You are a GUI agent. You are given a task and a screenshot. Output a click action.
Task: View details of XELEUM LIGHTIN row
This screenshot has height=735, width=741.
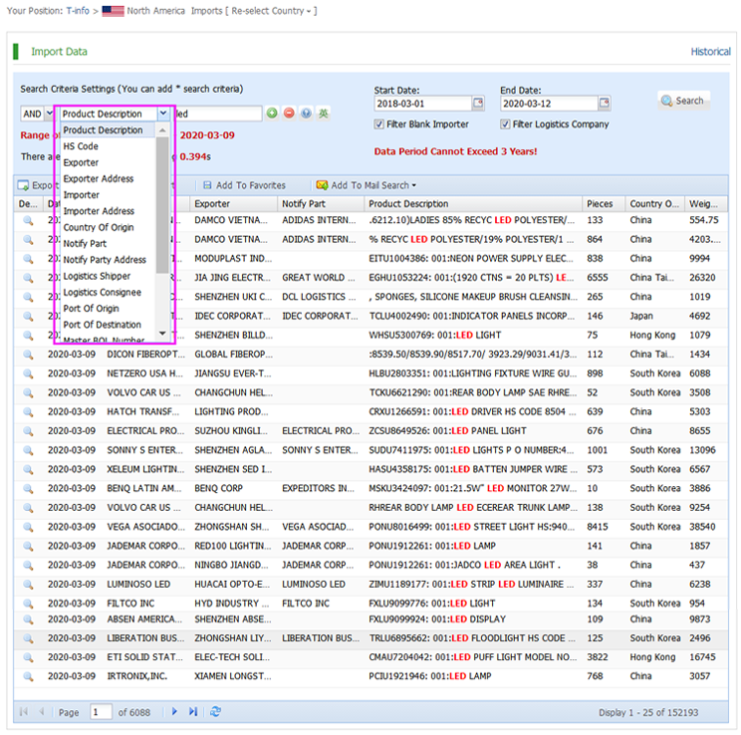click(28, 469)
